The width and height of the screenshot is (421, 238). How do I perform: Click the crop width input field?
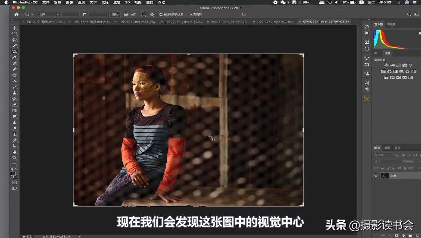(x=70, y=15)
